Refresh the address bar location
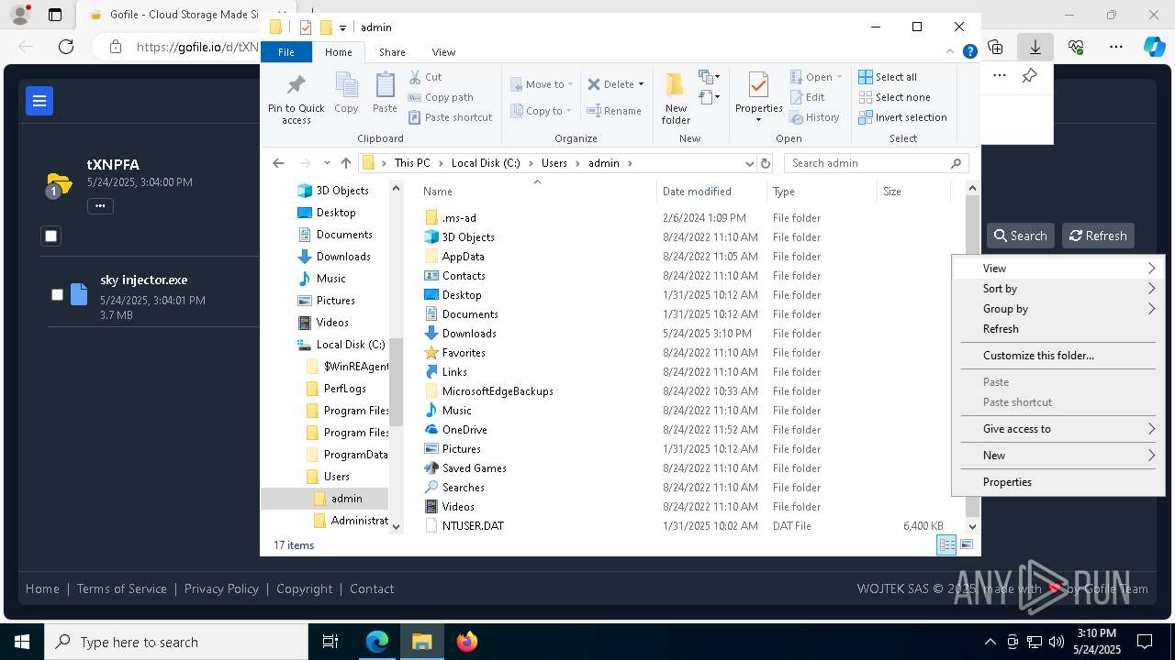Viewport: 1175px width, 660px height. (765, 163)
